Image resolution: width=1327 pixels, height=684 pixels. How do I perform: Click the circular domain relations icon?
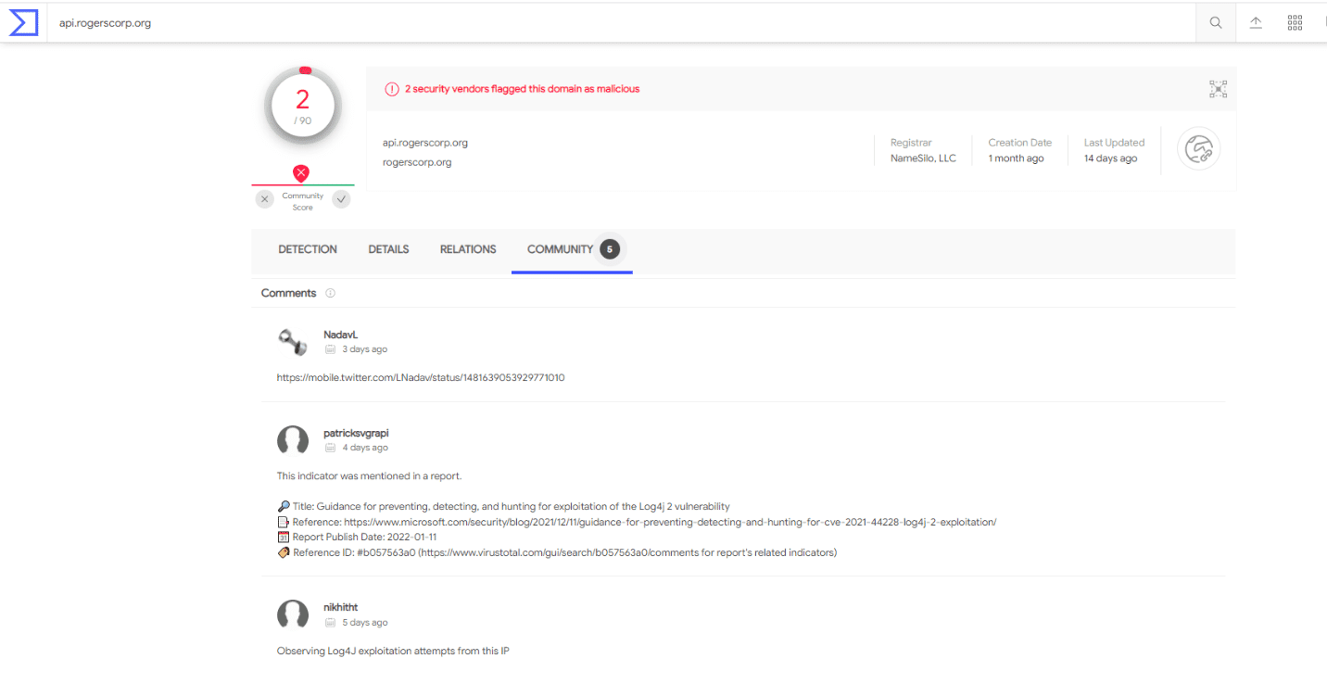(1199, 148)
